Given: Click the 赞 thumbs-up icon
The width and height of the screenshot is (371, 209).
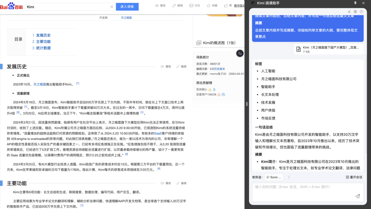Looking at the screenshot, I should [x=226, y=6].
